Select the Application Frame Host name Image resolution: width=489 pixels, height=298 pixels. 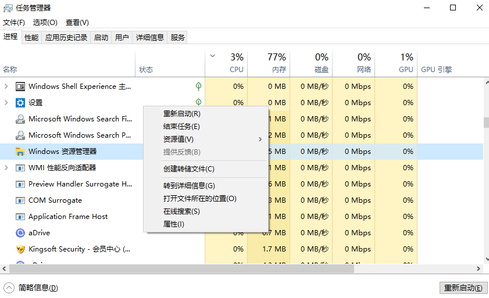coord(68,216)
